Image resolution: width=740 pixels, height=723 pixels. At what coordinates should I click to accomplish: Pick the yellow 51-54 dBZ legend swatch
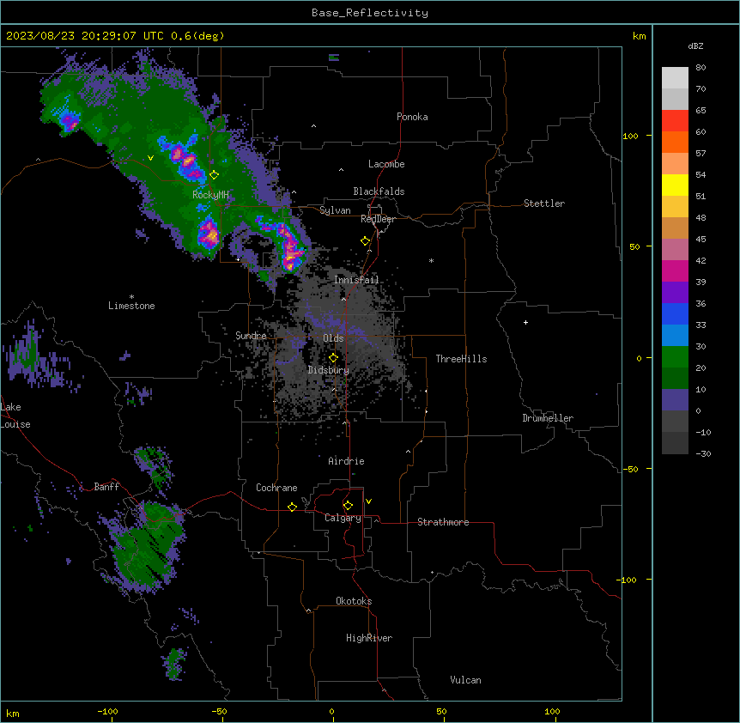pos(675,185)
